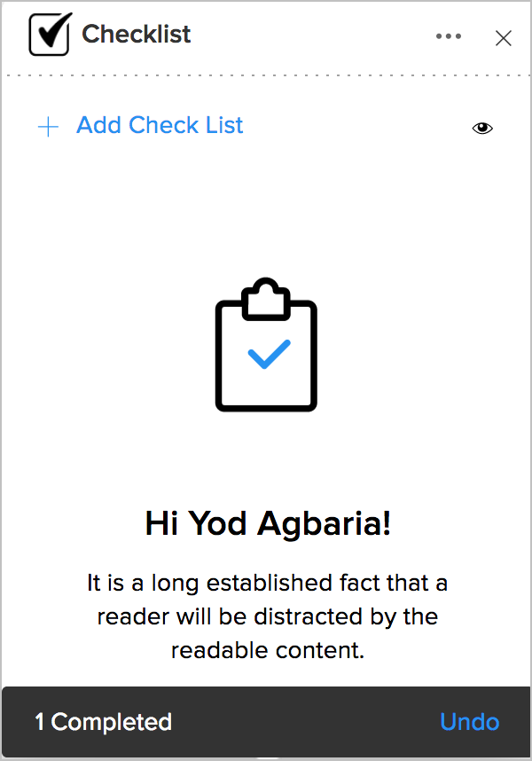Viewport: 532px width, 761px height.
Task: Click the 1 Completed status label
Action: [x=103, y=722]
